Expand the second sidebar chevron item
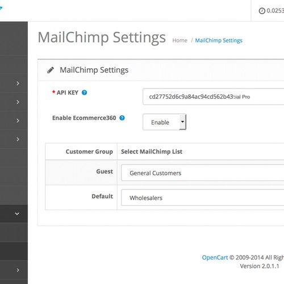The image size is (284, 284). 18,102
